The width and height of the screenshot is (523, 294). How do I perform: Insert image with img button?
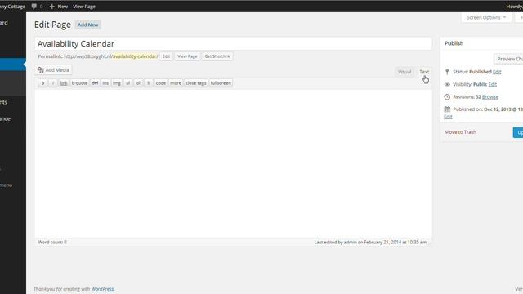coord(117,83)
